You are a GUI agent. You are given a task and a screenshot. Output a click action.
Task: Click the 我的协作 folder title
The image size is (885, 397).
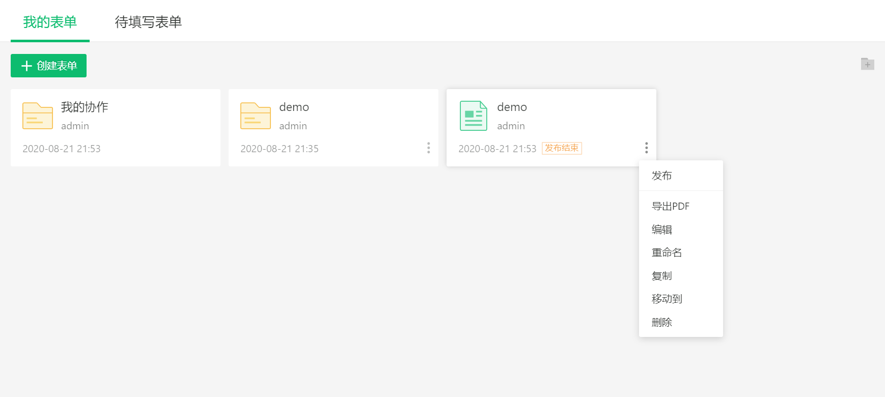(x=85, y=107)
